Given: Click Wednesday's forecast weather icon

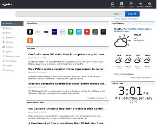Looking at the screenshot, I should (147, 61).
